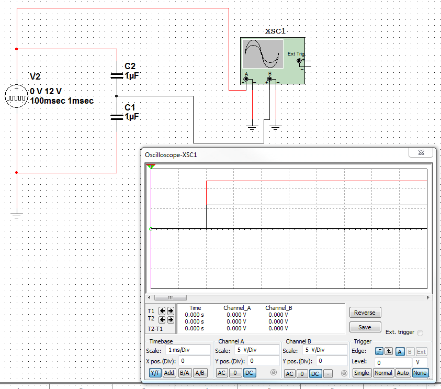Move cursor T1 right with arrow
The image size is (441, 389).
(x=170, y=311)
